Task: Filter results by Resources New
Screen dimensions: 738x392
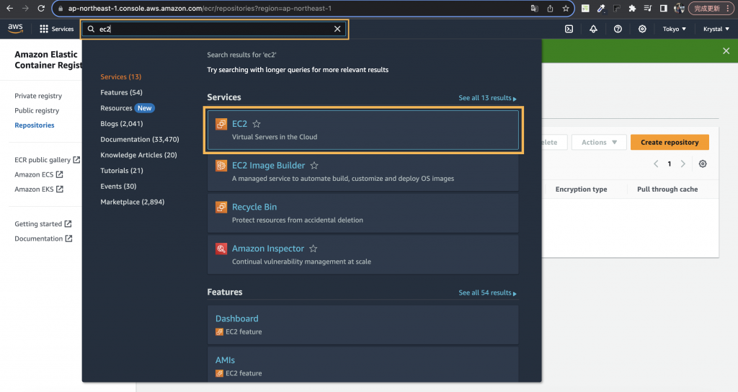Action: coord(127,108)
